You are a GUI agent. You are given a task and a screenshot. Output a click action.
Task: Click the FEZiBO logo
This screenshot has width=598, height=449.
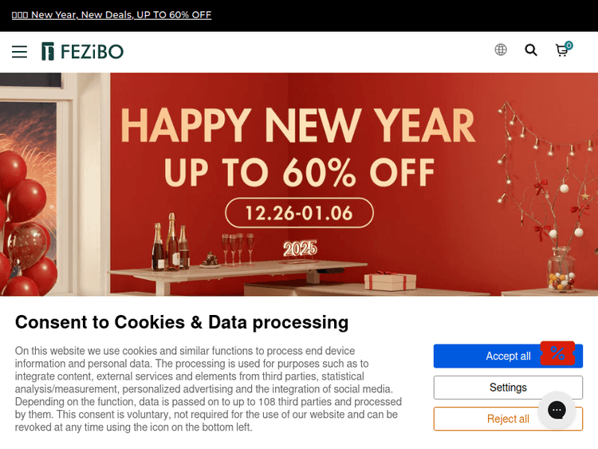tap(83, 52)
